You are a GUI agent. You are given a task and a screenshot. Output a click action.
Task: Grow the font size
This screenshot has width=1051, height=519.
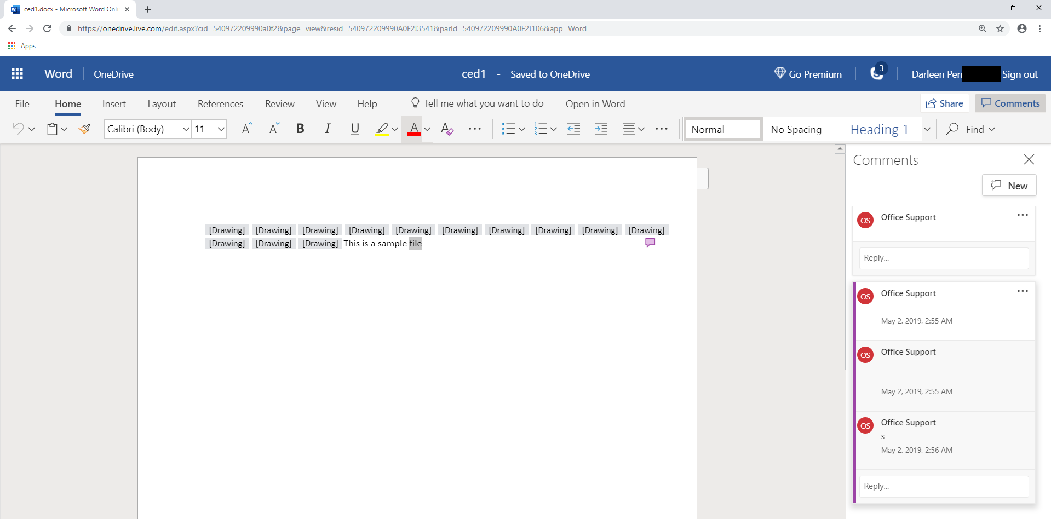(x=247, y=129)
